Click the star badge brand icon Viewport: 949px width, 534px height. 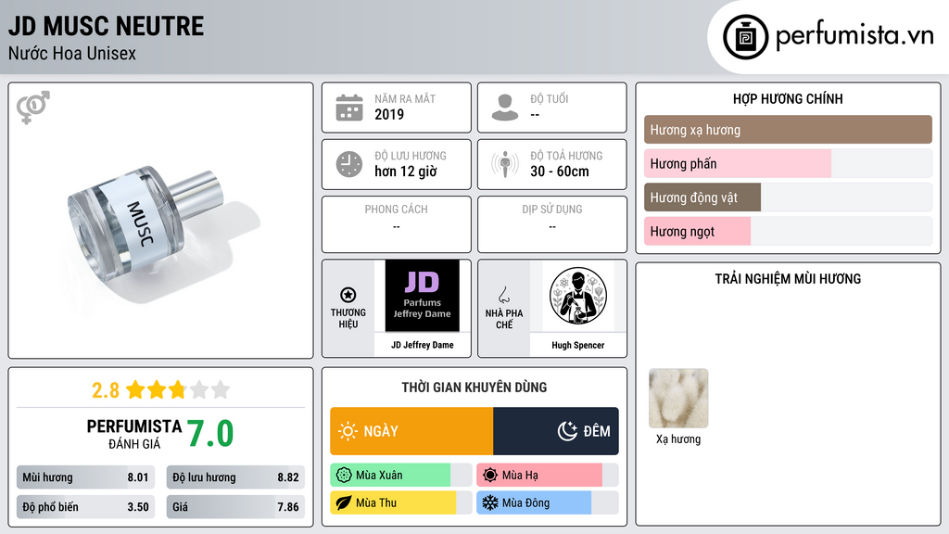tap(348, 295)
